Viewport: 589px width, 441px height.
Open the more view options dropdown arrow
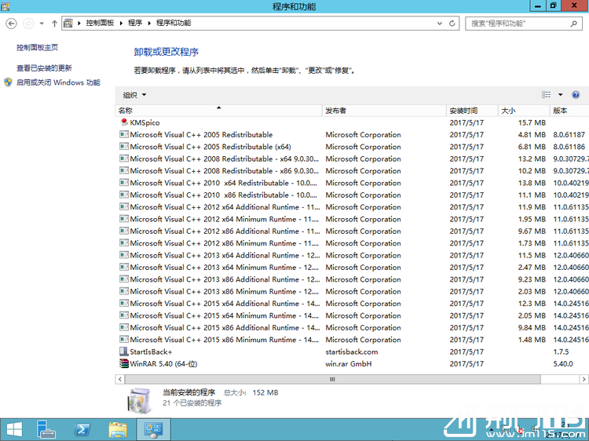click(560, 95)
